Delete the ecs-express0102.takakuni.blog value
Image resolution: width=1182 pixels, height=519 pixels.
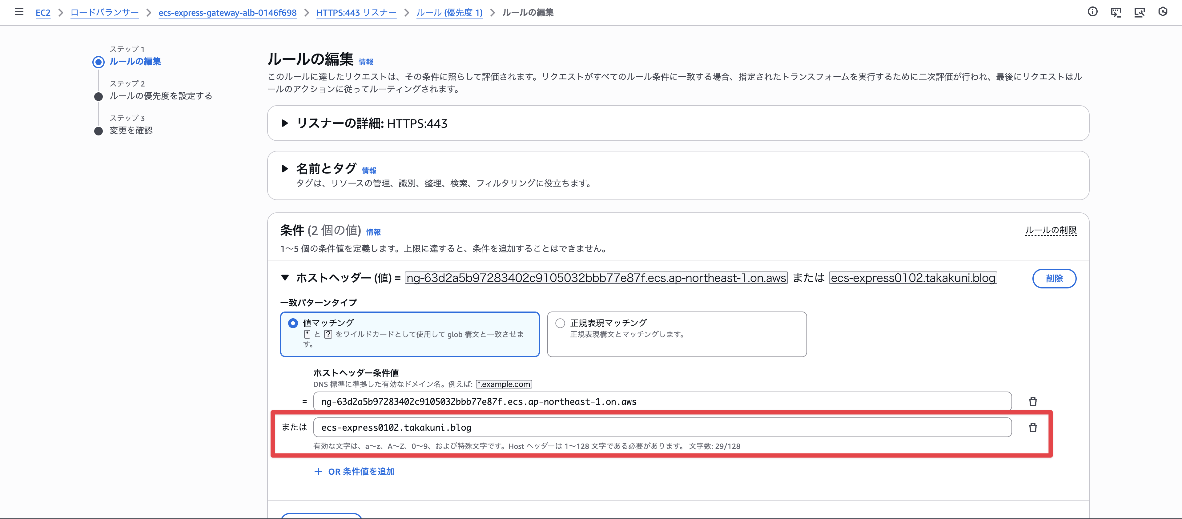point(1033,427)
